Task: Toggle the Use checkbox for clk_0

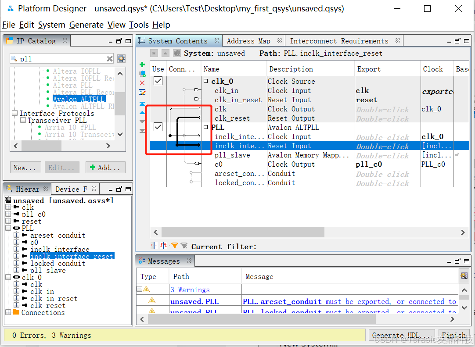Action: [x=158, y=81]
